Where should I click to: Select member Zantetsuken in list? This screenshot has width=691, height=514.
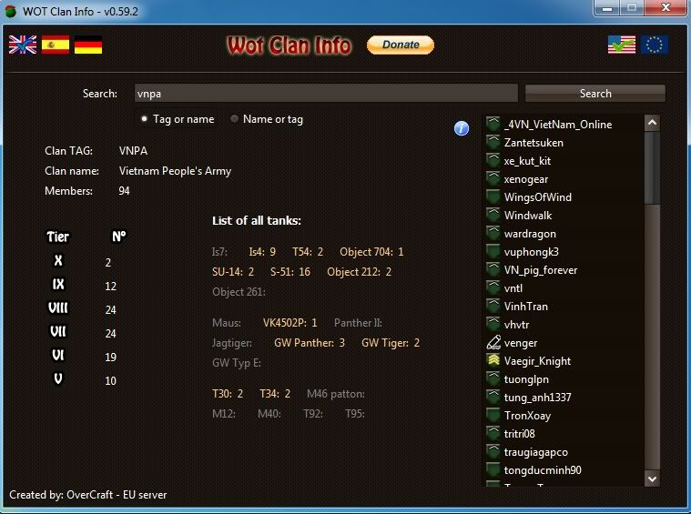click(533, 143)
